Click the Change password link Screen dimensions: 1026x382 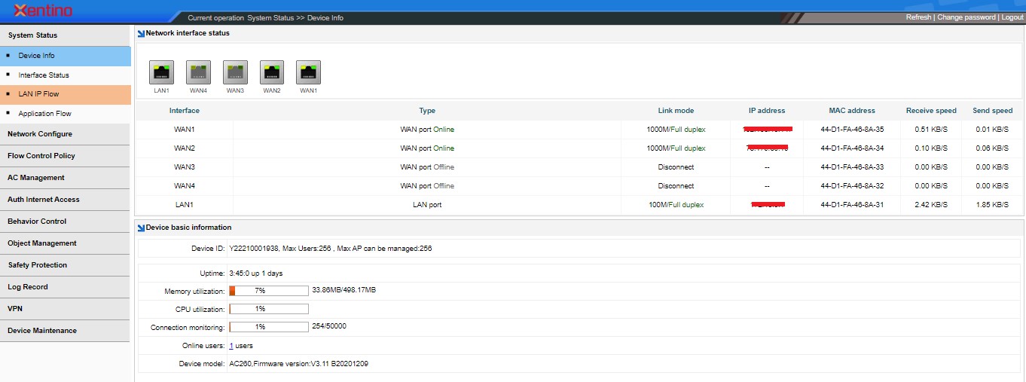(x=966, y=17)
